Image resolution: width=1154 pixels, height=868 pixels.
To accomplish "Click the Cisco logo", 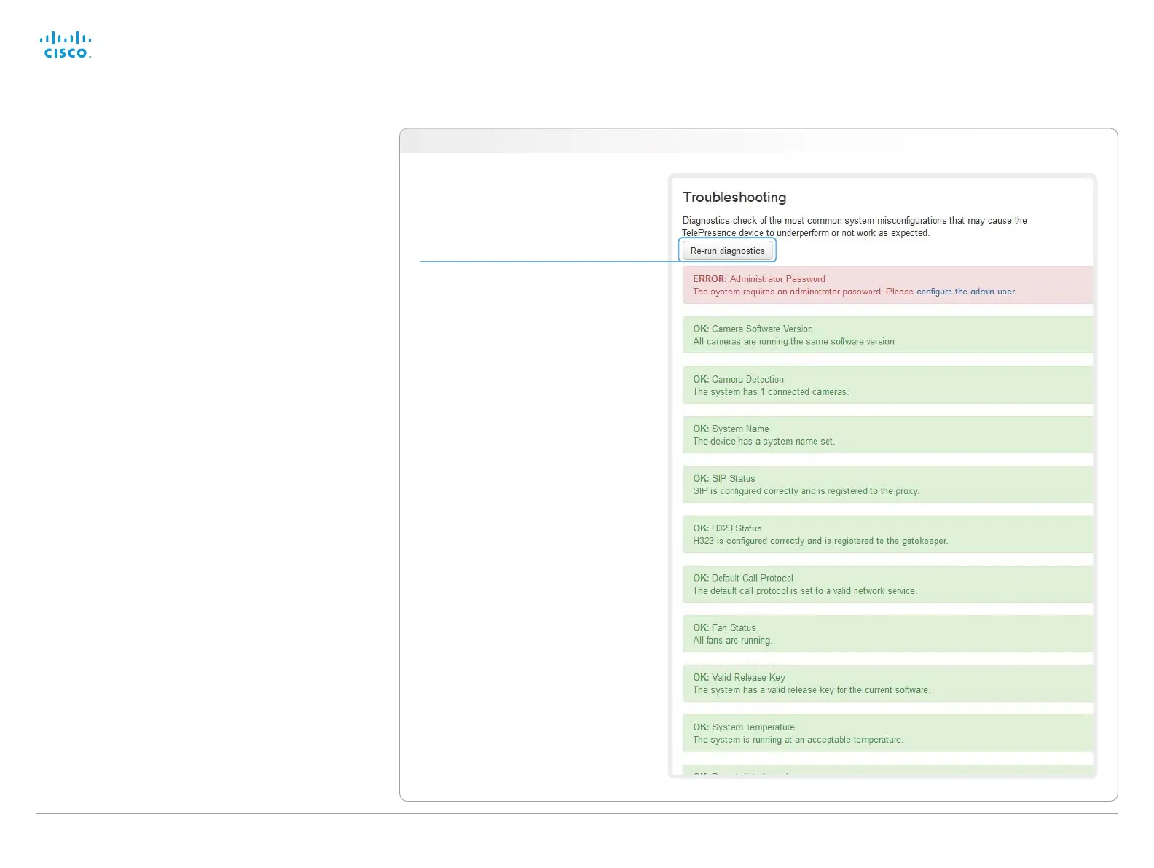I will click(x=66, y=45).
